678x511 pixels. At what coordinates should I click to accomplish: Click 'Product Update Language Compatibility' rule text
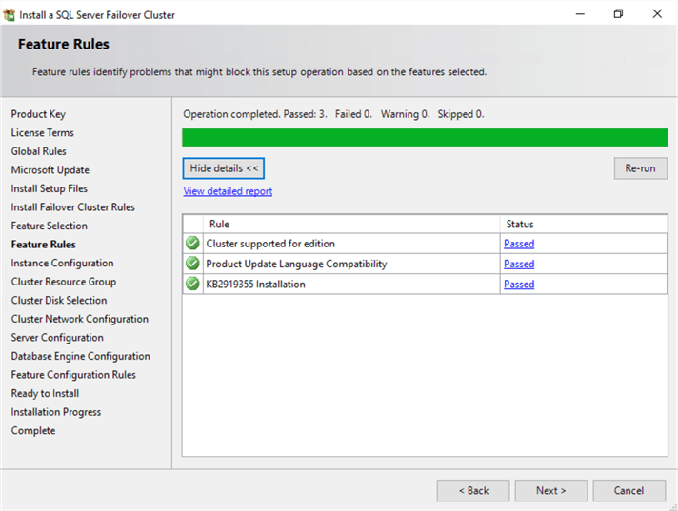(296, 264)
